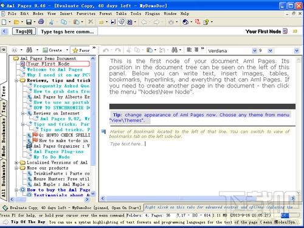Viewport: 304px width, 228px height.
Task: Click the back arrow left of Tags
Action: (4, 32)
